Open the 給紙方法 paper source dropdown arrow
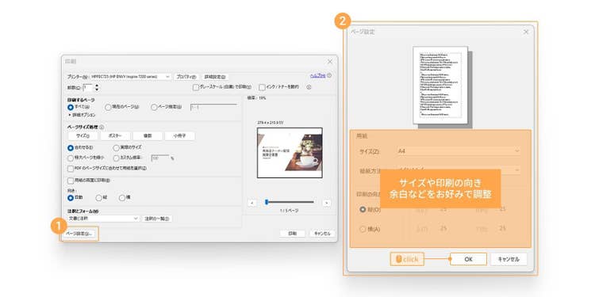The width and height of the screenshot is (595, 297). coord(516,170)
